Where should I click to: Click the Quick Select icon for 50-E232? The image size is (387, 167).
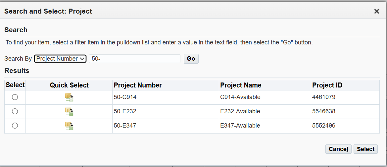click(x=69, y=112)
